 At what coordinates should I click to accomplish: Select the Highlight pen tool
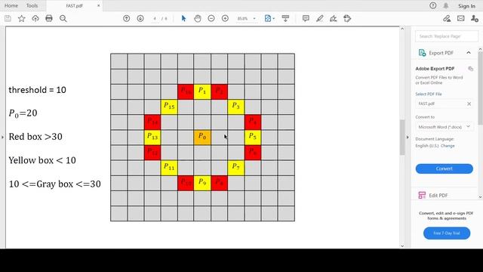click(320, 18)
